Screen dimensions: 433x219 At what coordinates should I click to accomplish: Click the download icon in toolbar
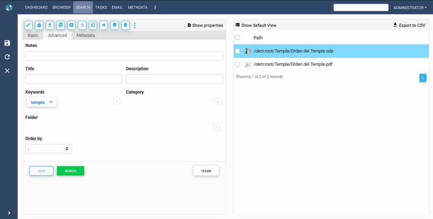coord(50,25)
